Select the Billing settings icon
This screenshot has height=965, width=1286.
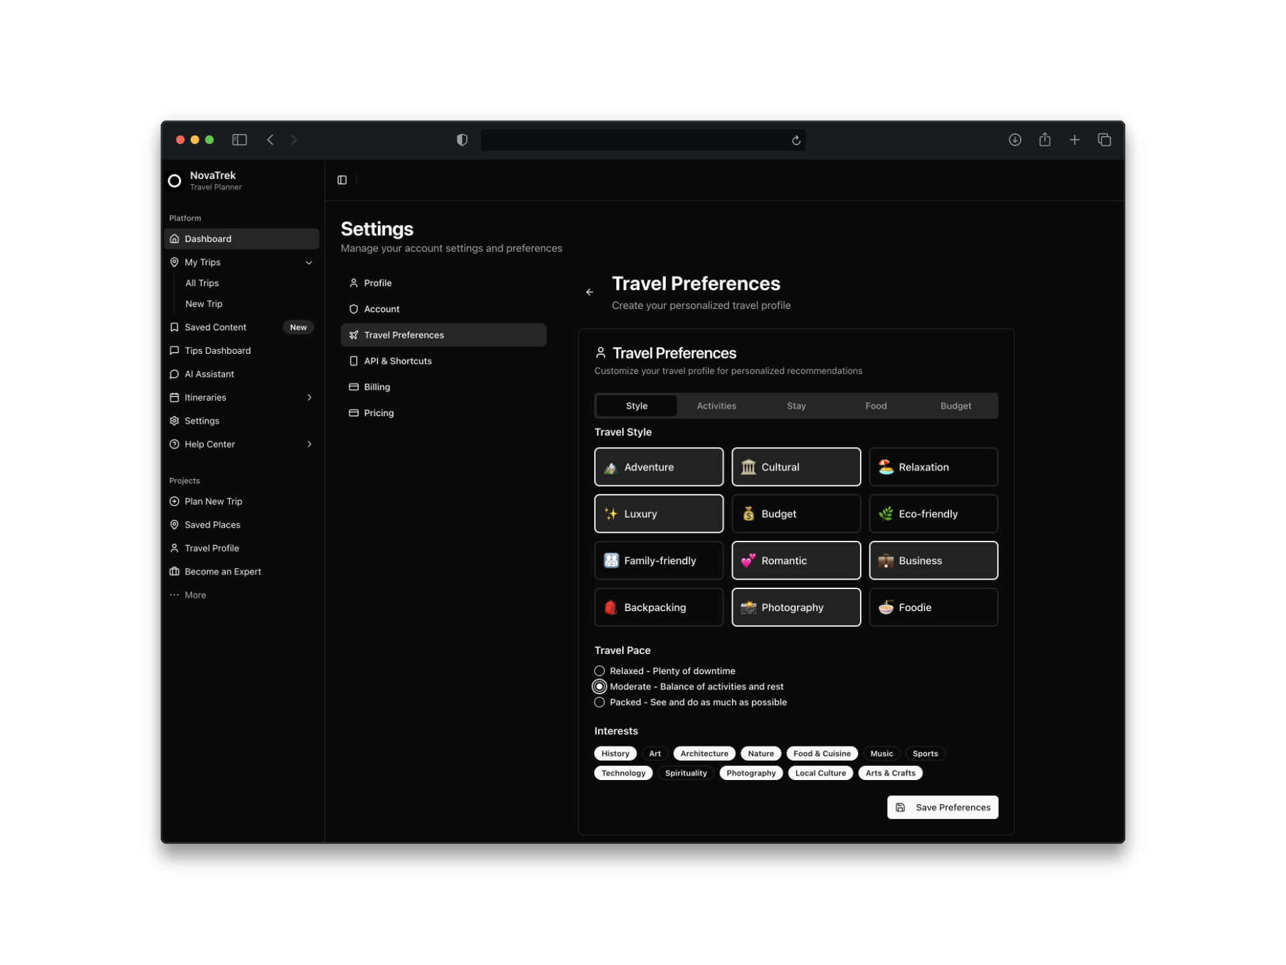pos(354,387)
